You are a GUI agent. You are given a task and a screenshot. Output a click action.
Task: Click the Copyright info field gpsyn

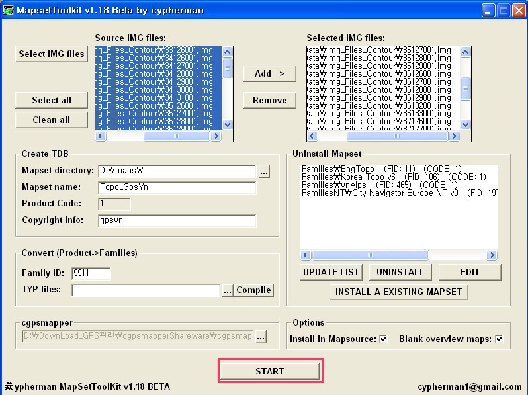click(177, 220)
